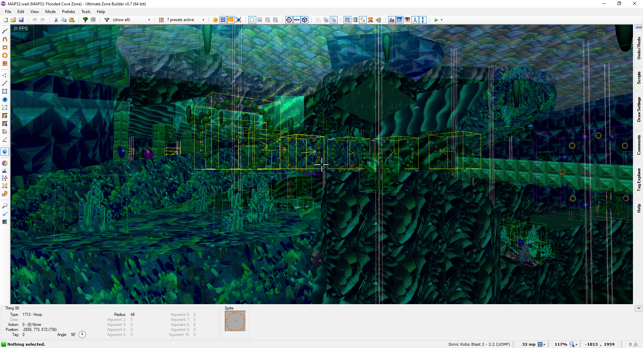Click the scissors cut-geometry toolbar icon
The image size is (643, 348).
(x=370, y=20)
